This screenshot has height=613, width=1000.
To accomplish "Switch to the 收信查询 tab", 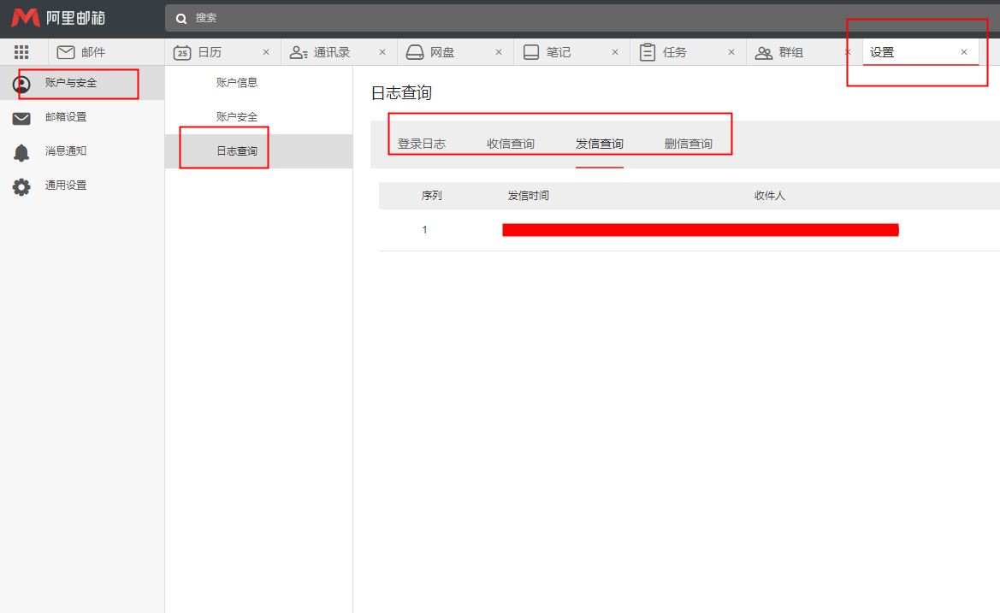I will click(x=511, y=144).
